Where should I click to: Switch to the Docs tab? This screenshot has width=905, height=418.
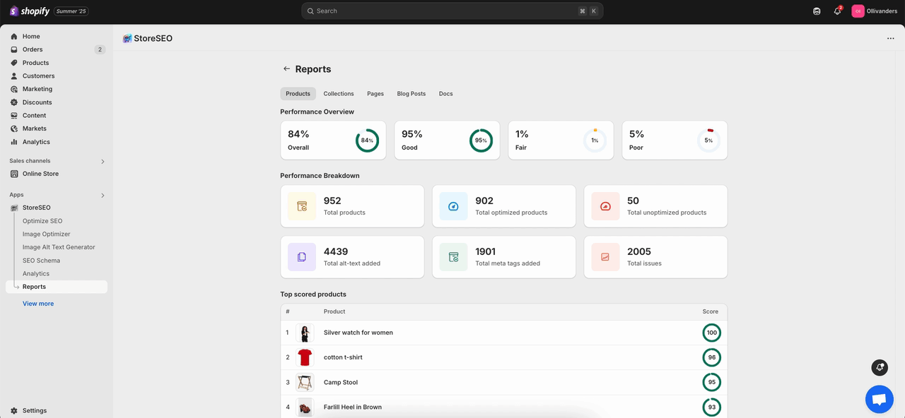tap(445, 94)
